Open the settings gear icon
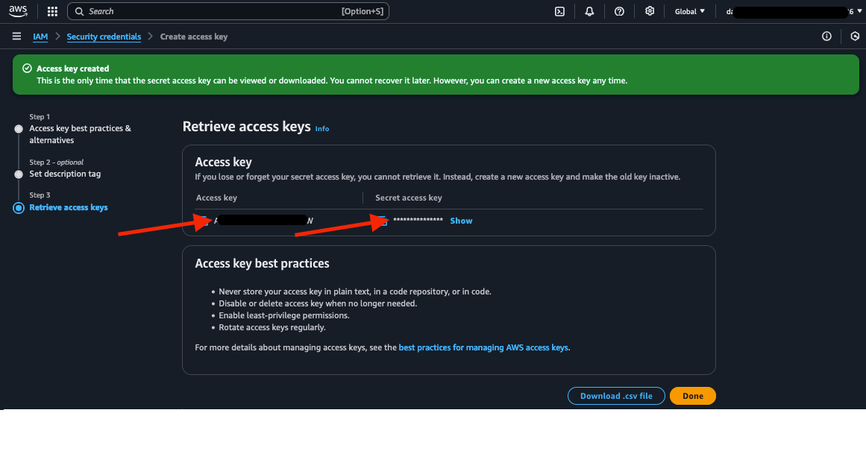The height and width of the screenshot is (451, 866). click(x=650, y=11)
